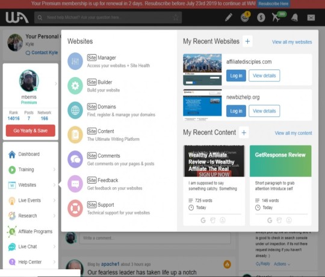This screenshot has width=325, height=277.
Task: Click the Training play icon in sidebar
Action: (12, 170)
